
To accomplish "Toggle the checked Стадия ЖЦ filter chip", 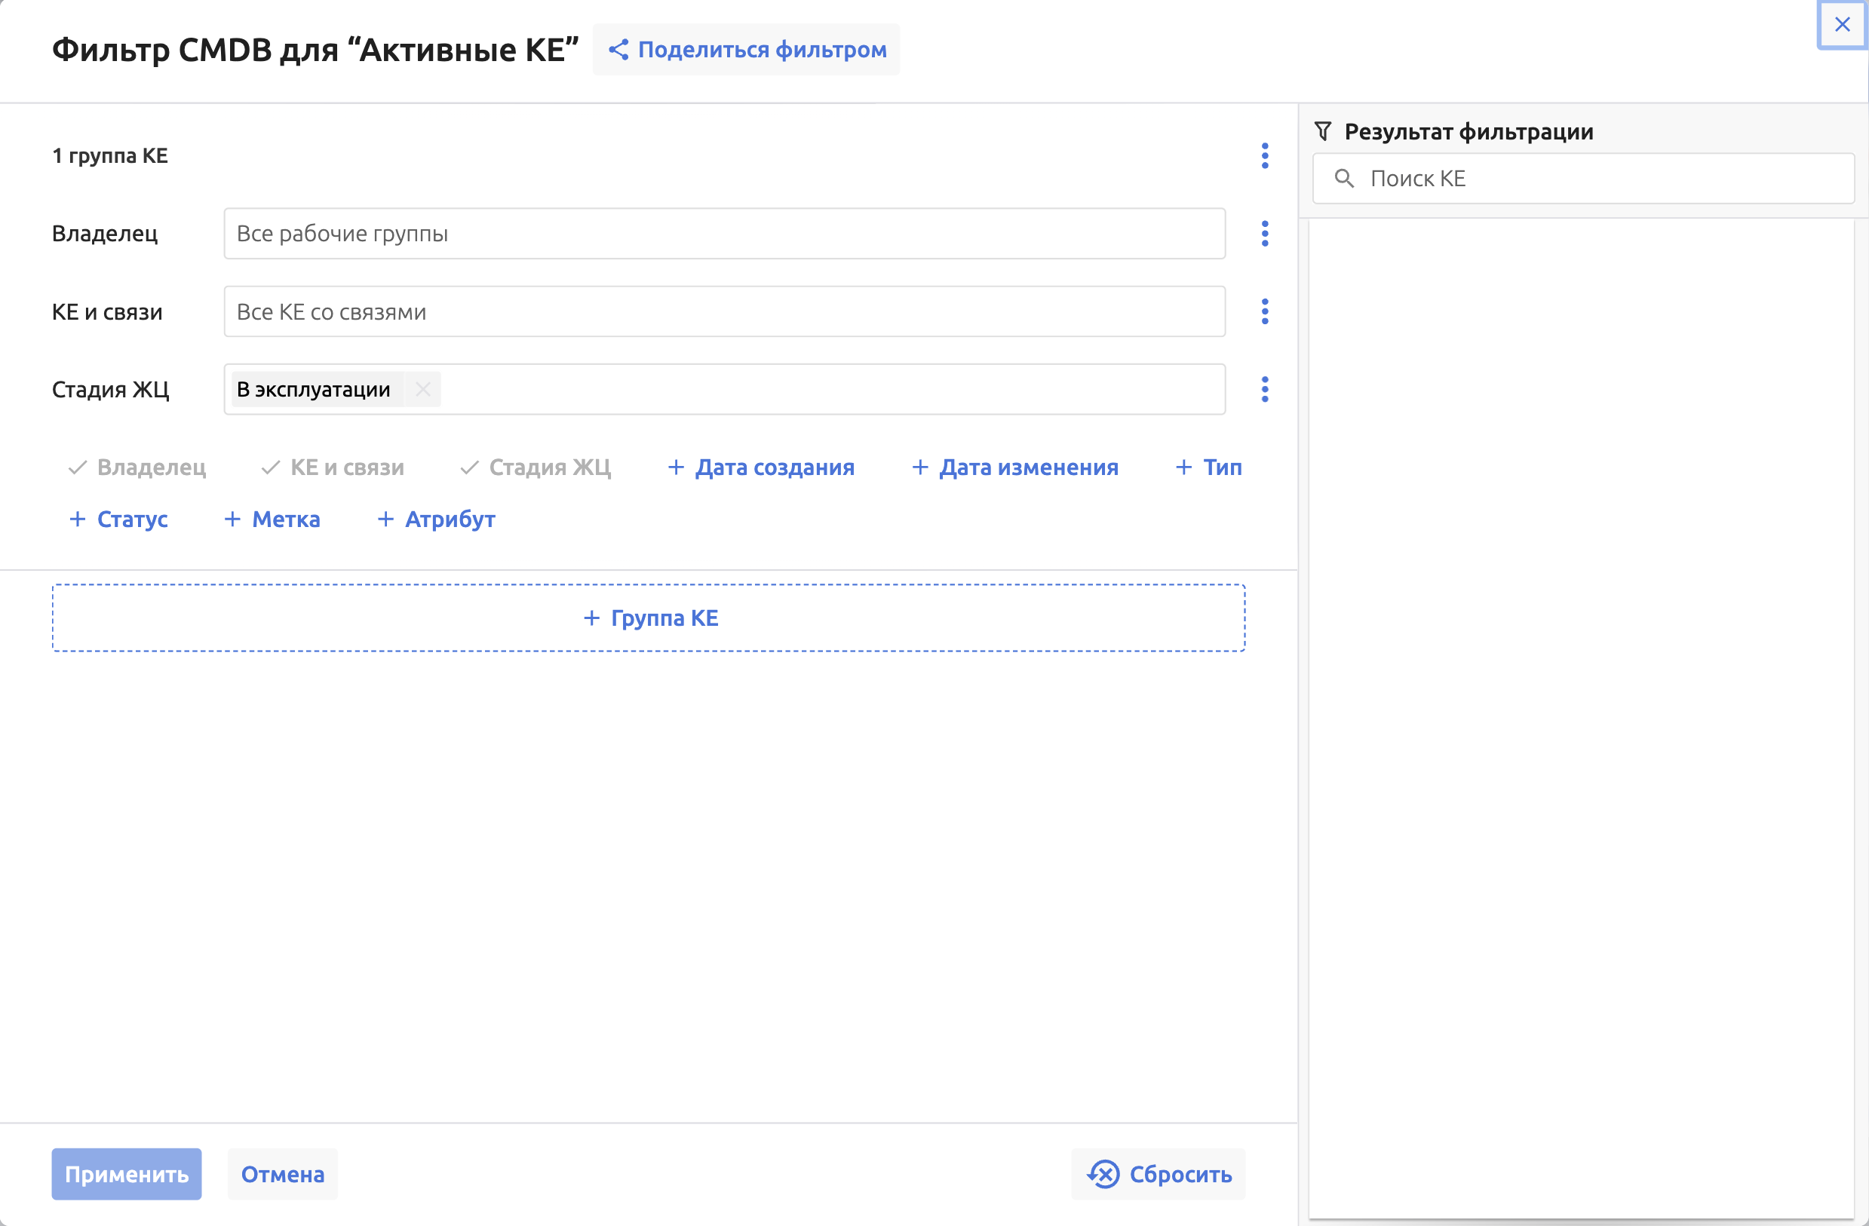I will pos(535,467).
